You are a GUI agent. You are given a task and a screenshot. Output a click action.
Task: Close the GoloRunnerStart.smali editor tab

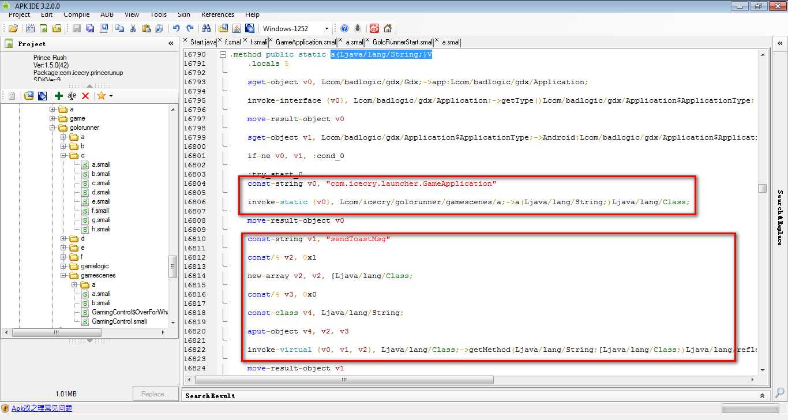click(367, 41)
